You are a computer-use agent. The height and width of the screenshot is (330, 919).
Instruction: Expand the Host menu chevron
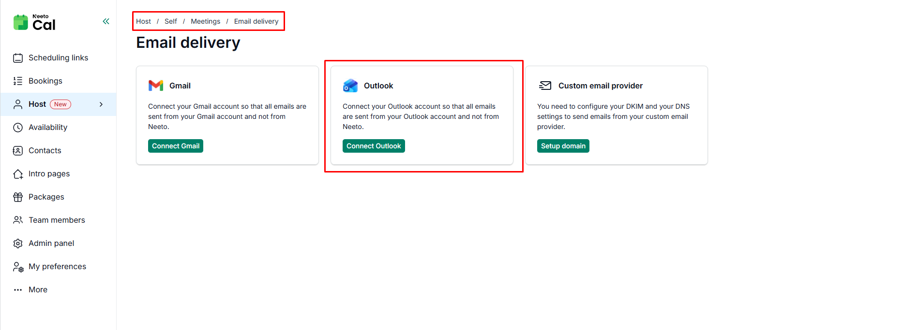101,104
